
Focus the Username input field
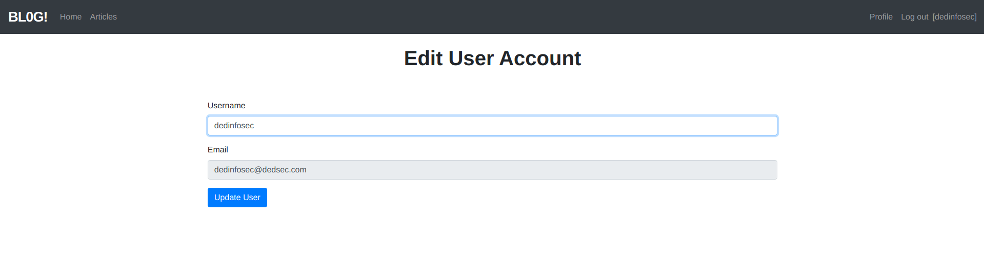[x=492, y=126]
